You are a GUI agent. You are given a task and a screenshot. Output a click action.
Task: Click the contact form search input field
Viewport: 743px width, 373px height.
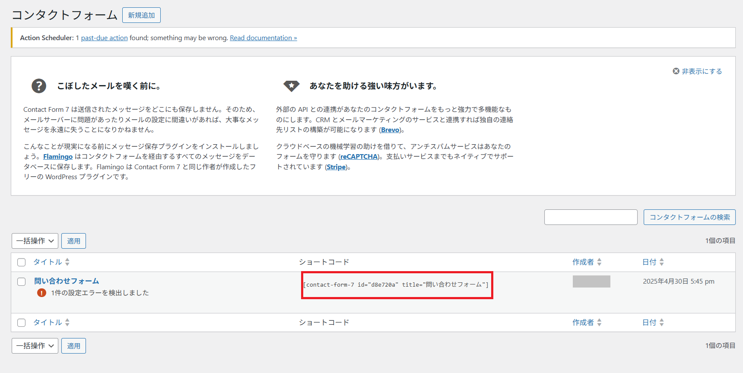coord(591,217)
